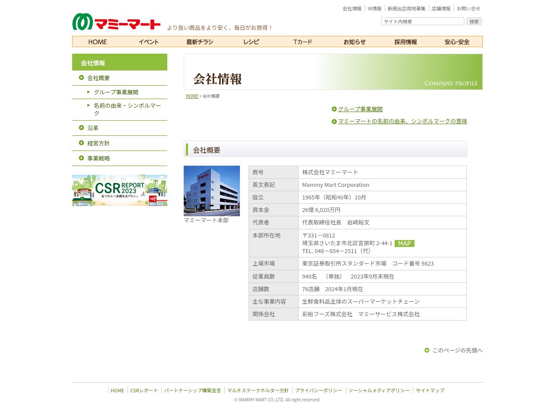
Task: Click the HOME link in the footer
Action: (117, 390)
